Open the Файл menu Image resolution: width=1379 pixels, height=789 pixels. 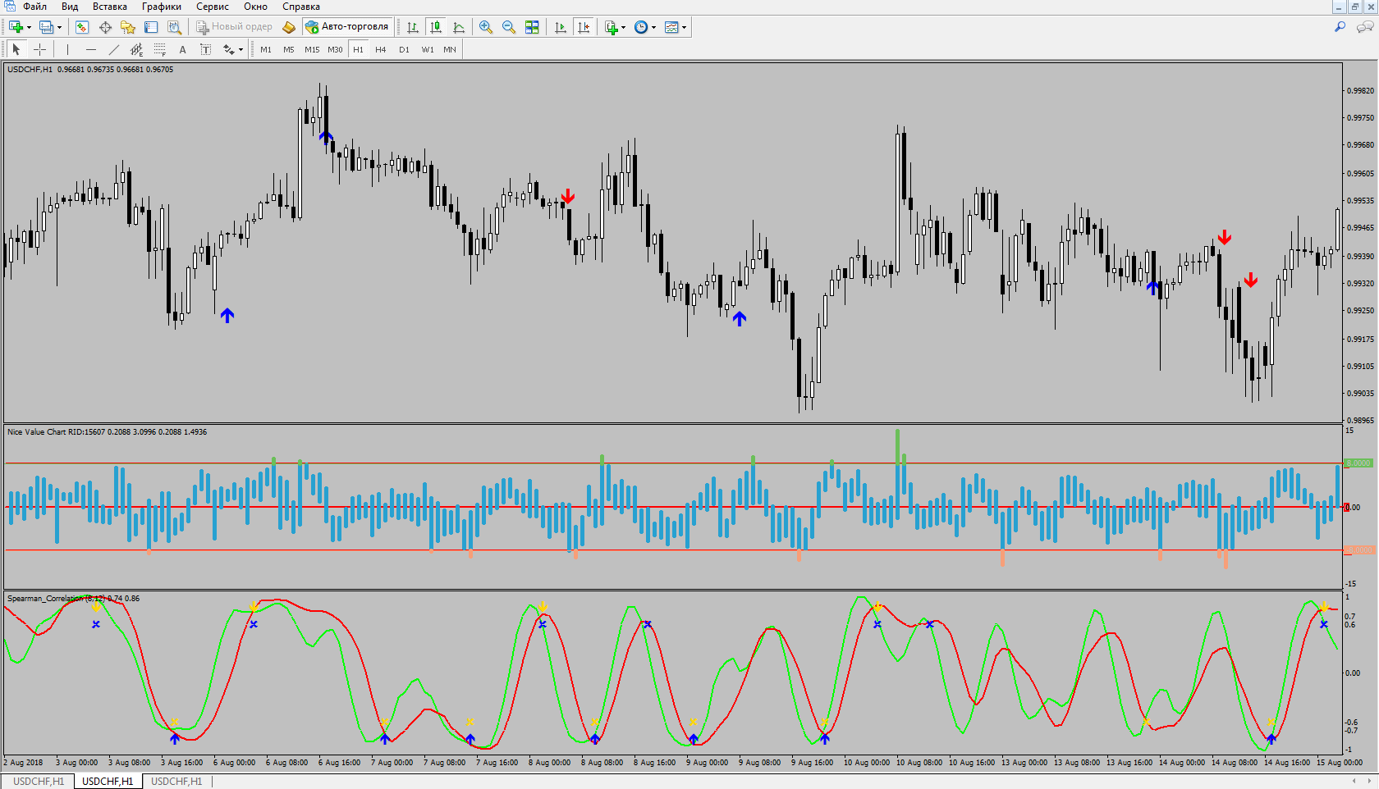[x=34, y=7]
